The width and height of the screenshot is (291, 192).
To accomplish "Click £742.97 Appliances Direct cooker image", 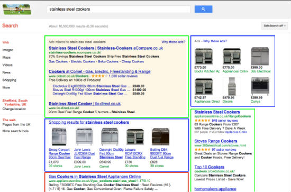I will (x=204, y=86).
